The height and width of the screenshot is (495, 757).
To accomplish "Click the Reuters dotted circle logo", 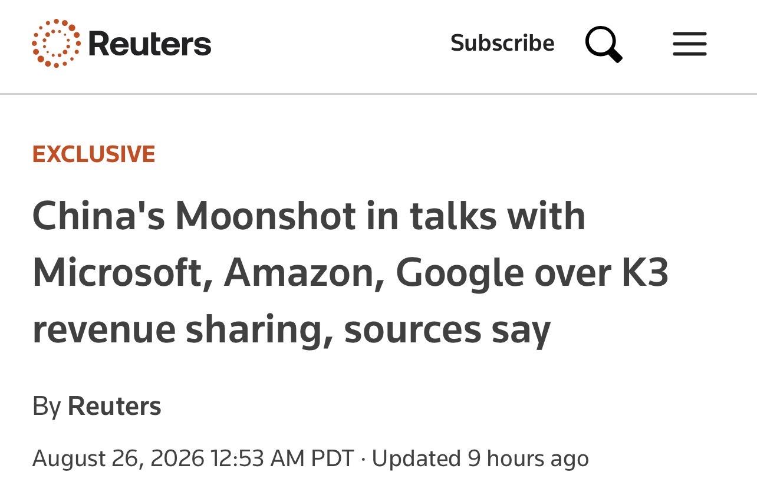I will click(56, 44).
